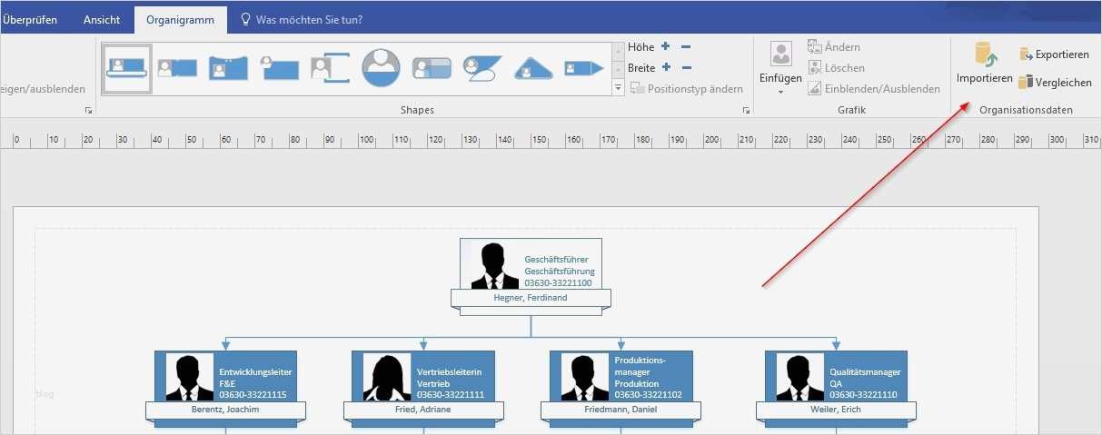The width and height of the screenshot is (1102, 435).
Task: Click Vergleichen organization data
Action: click(x=1055, y=82)
